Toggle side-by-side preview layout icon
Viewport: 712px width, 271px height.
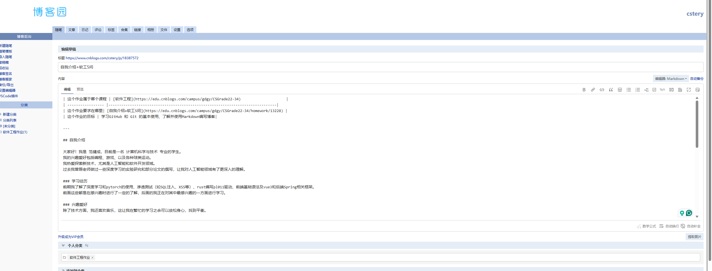coord(671,90)
